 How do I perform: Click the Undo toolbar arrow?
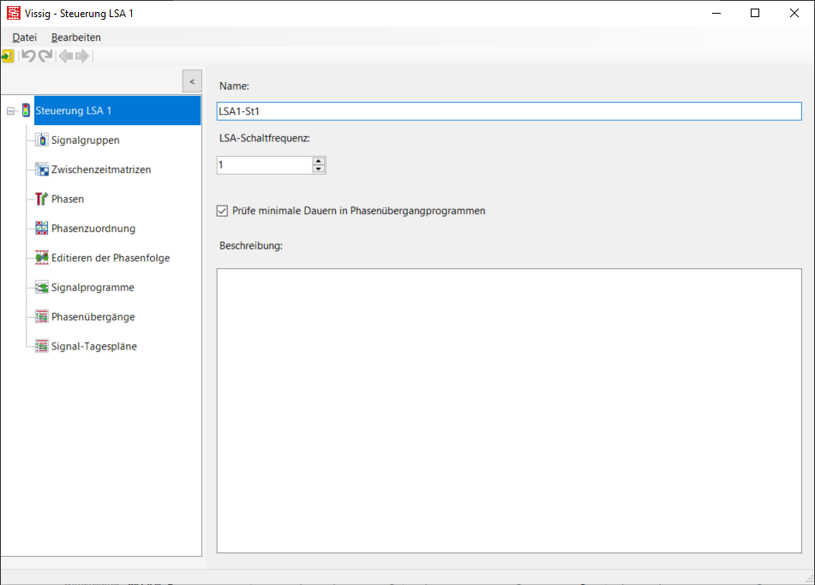28,56
